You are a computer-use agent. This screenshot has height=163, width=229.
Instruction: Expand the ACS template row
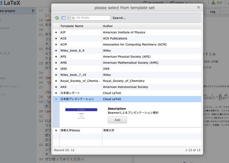click(56, 38)
